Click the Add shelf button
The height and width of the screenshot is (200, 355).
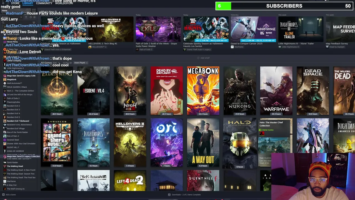[x=203, y=58]
